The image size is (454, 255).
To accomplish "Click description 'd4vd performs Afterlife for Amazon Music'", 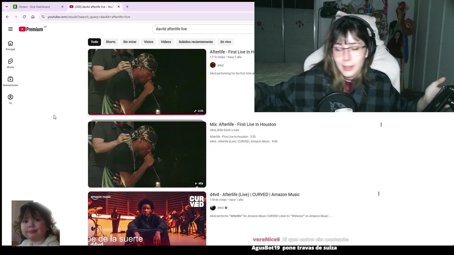I will pos(271,216).
